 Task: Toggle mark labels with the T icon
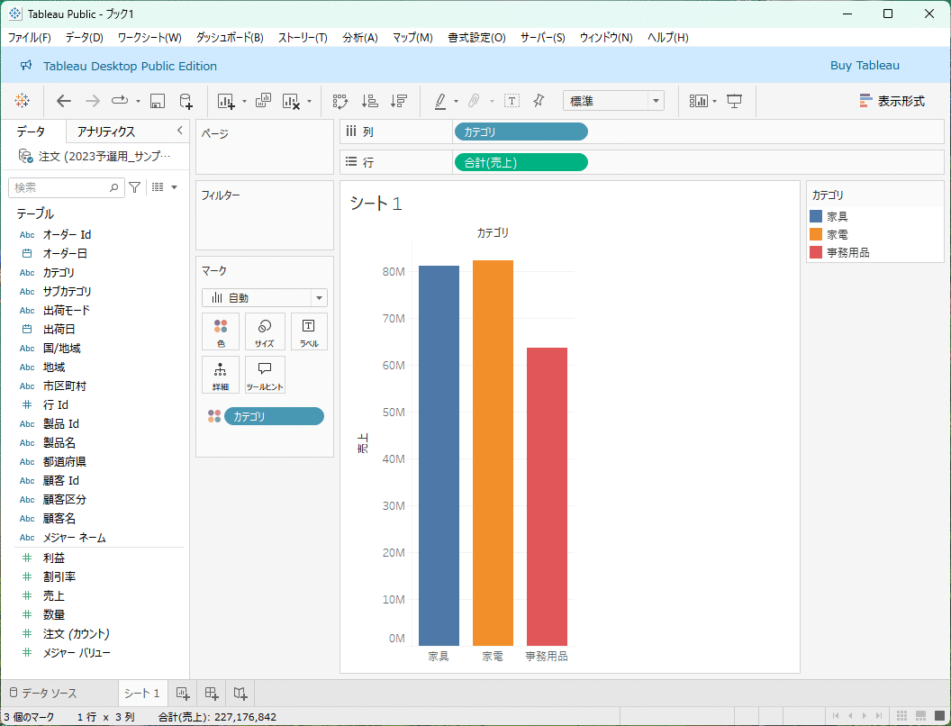point(512,101)
